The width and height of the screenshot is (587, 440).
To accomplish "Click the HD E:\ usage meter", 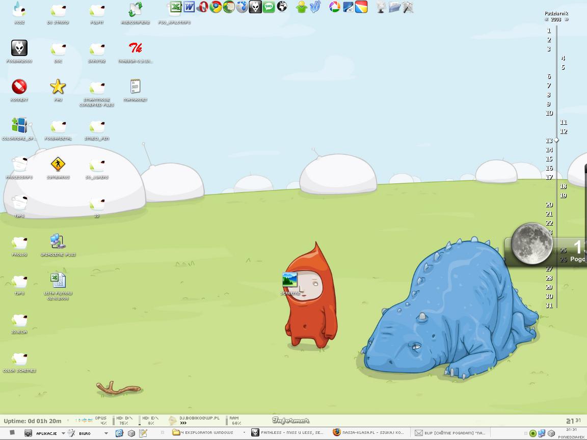I will (149, 421).
